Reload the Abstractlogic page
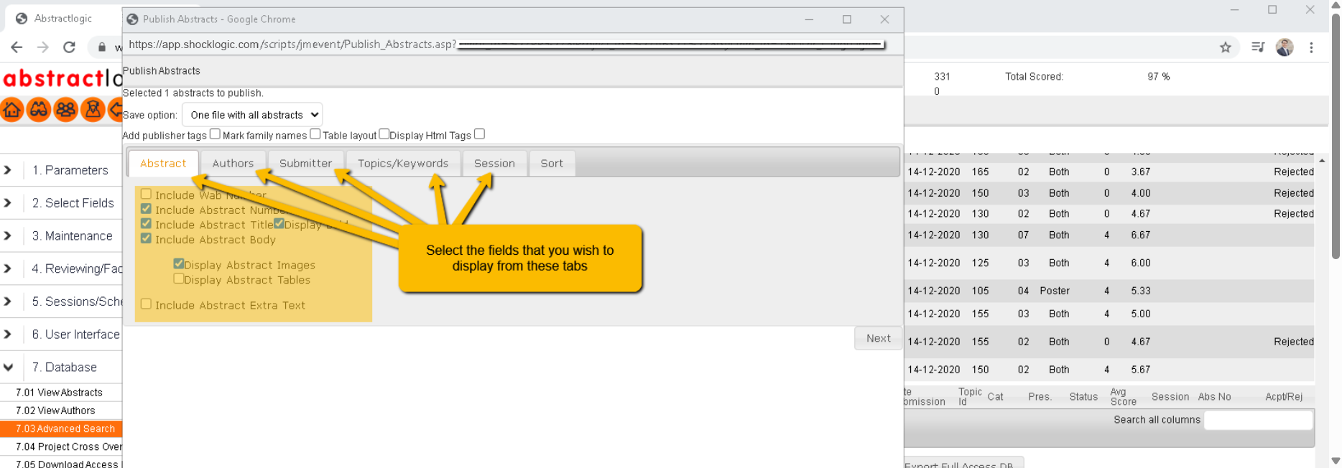Image resolution: width=1342 pixels, height=468 pixels. [x=69, y=47]
